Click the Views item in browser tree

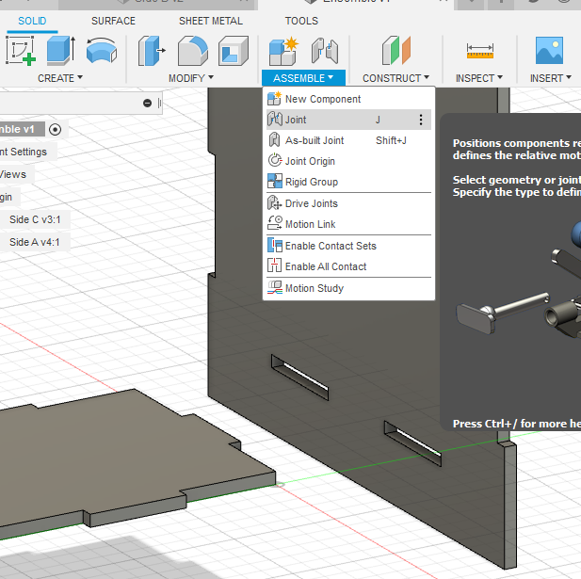13,174
